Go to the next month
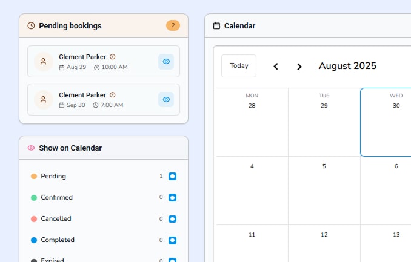This screenshot has width=411, height=262. (299, 67)
